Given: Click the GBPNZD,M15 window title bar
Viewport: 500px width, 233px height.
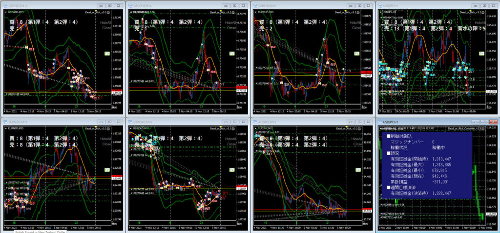Looking at the screenshot, I should pos(62,6).
